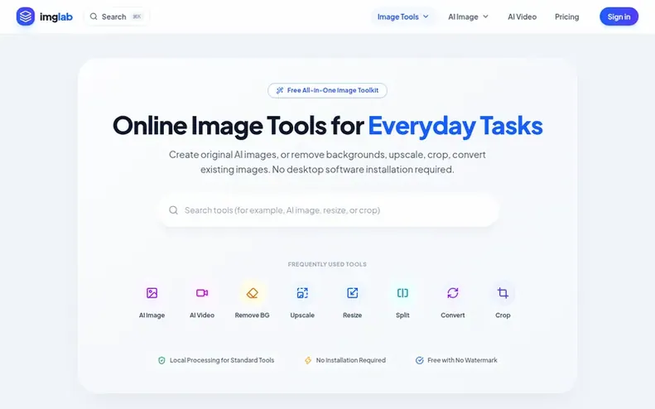655x409 pixels.
Task: Click the magnifier icon in tools search bar
Action: tap(173, 210)
